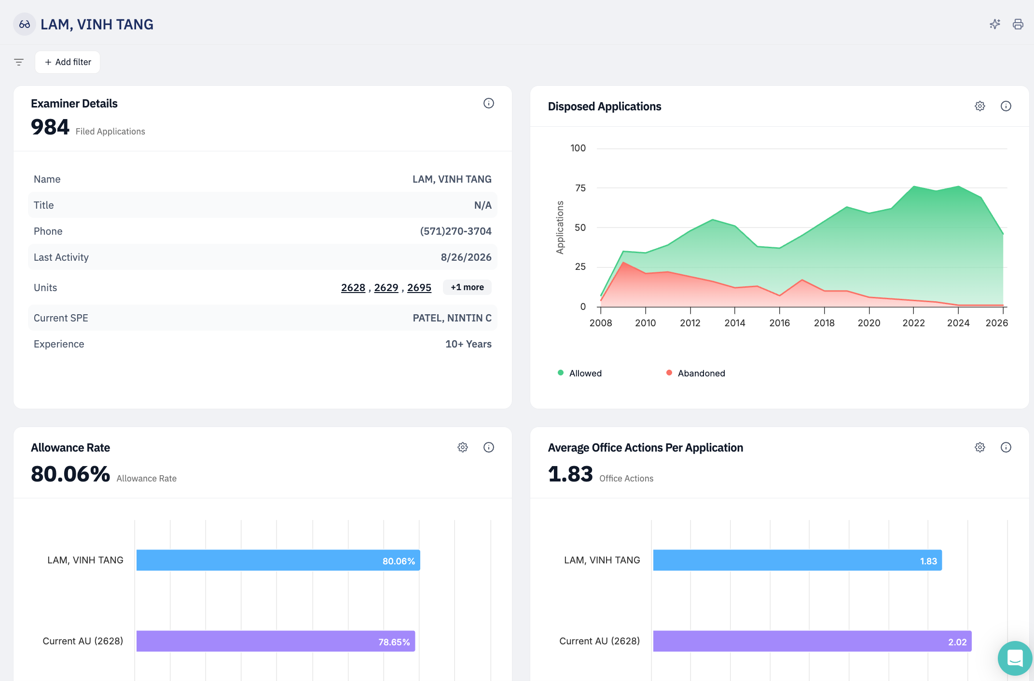Open the AI sparkle icon in header

click(995, 24)
